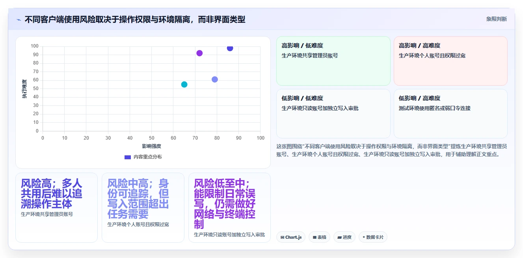Click 测试环境使用匿名或弱口令连接 text
The image size is (523, 258).
coord(435,108)
